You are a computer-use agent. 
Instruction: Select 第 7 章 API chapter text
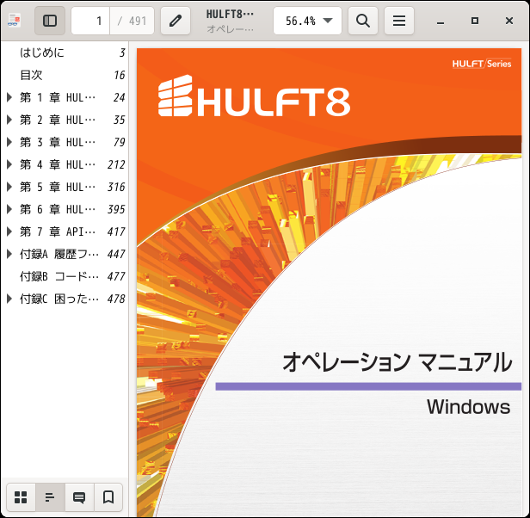58,231
